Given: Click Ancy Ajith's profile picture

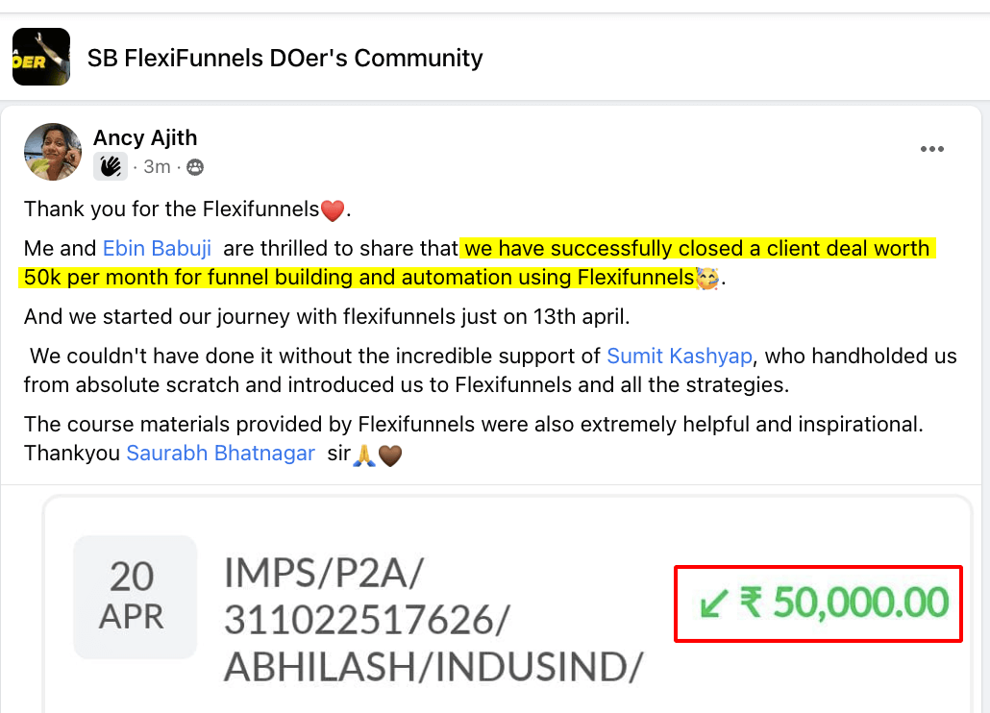Looking at the screenshot, I should (53, 152).
